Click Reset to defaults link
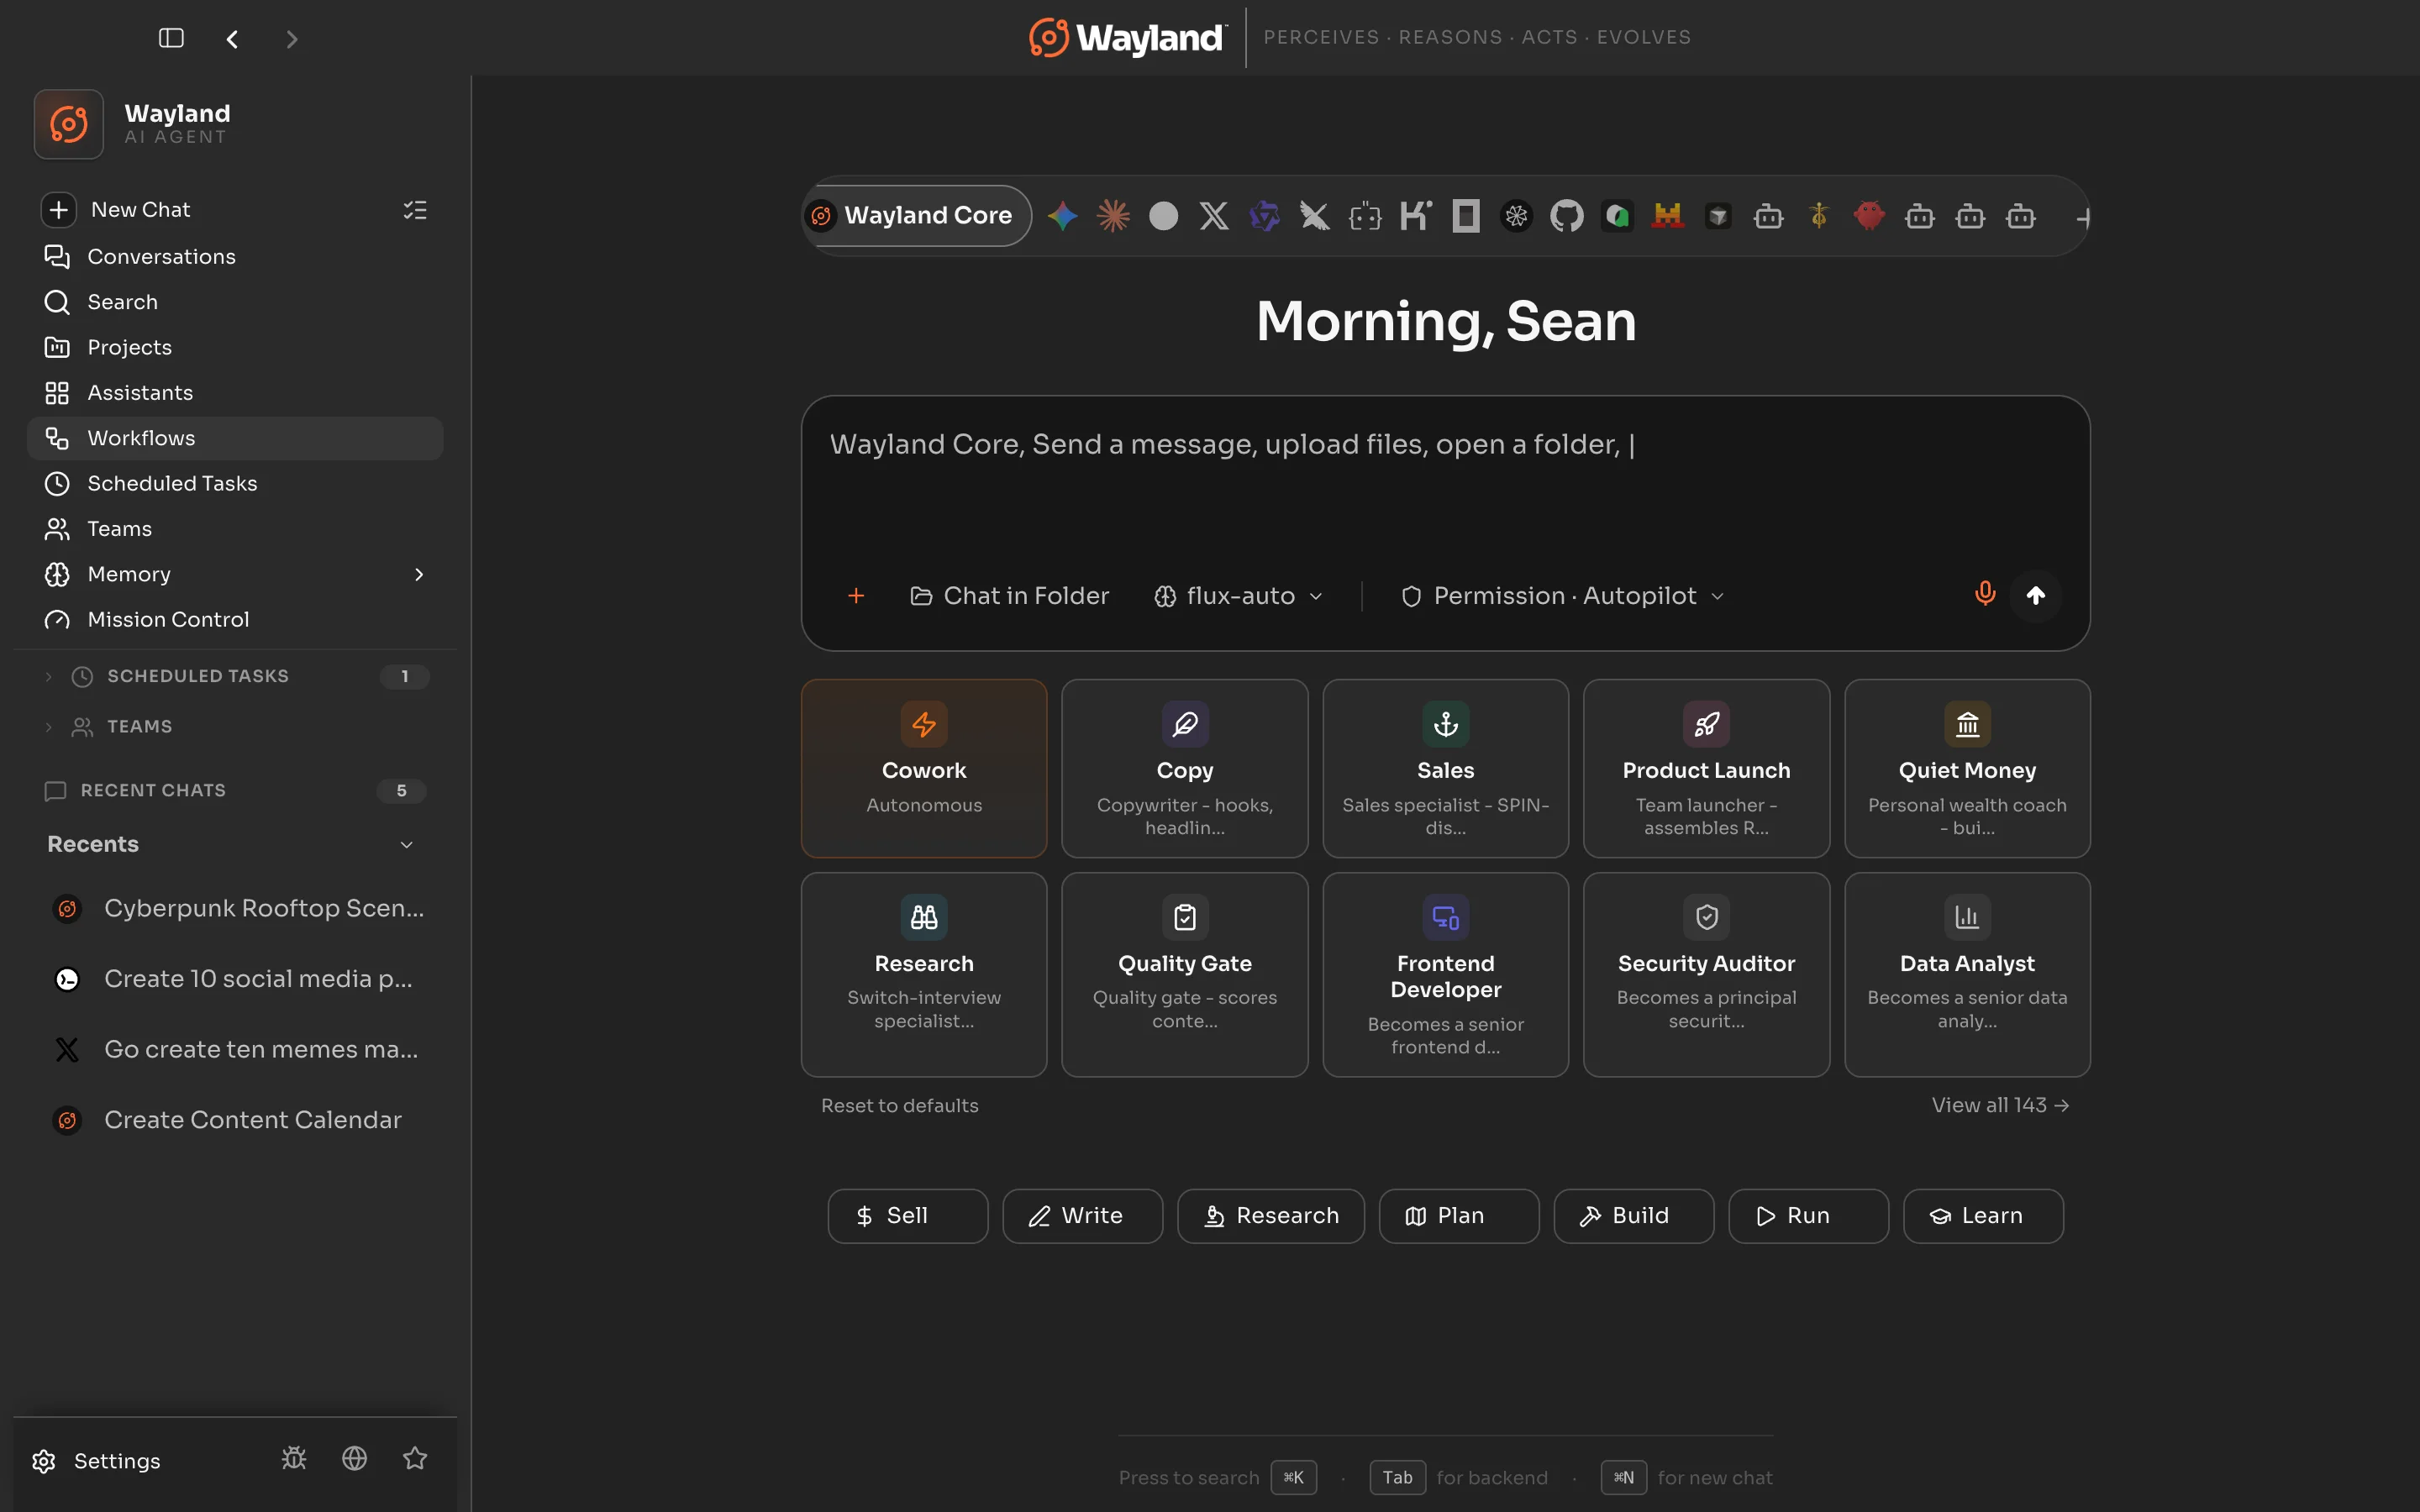 (x=900, y=1106)
